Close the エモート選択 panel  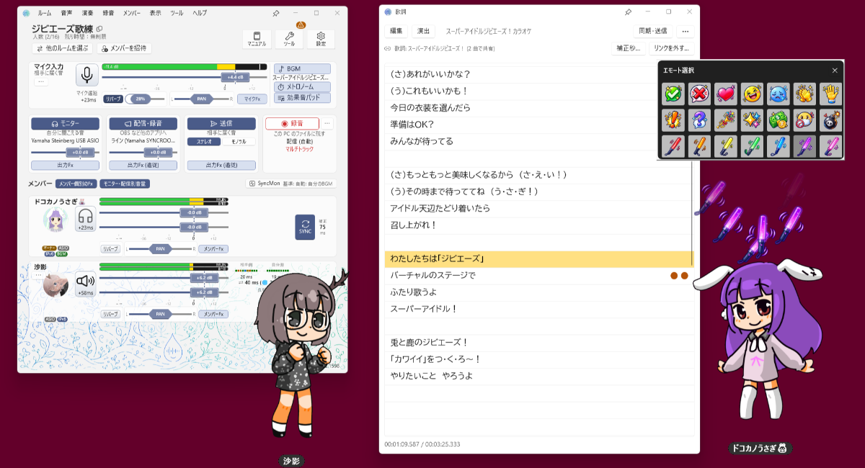pyautogui.click(x=835, y=70)
